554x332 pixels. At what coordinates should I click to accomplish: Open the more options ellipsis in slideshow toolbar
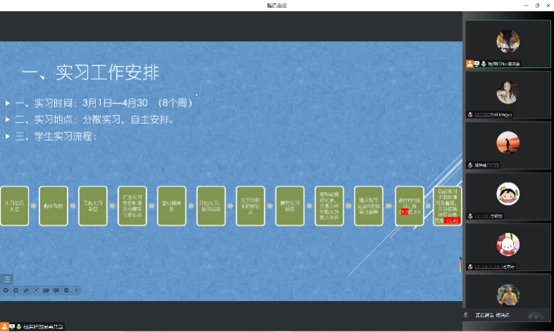[x=67, y=290]
